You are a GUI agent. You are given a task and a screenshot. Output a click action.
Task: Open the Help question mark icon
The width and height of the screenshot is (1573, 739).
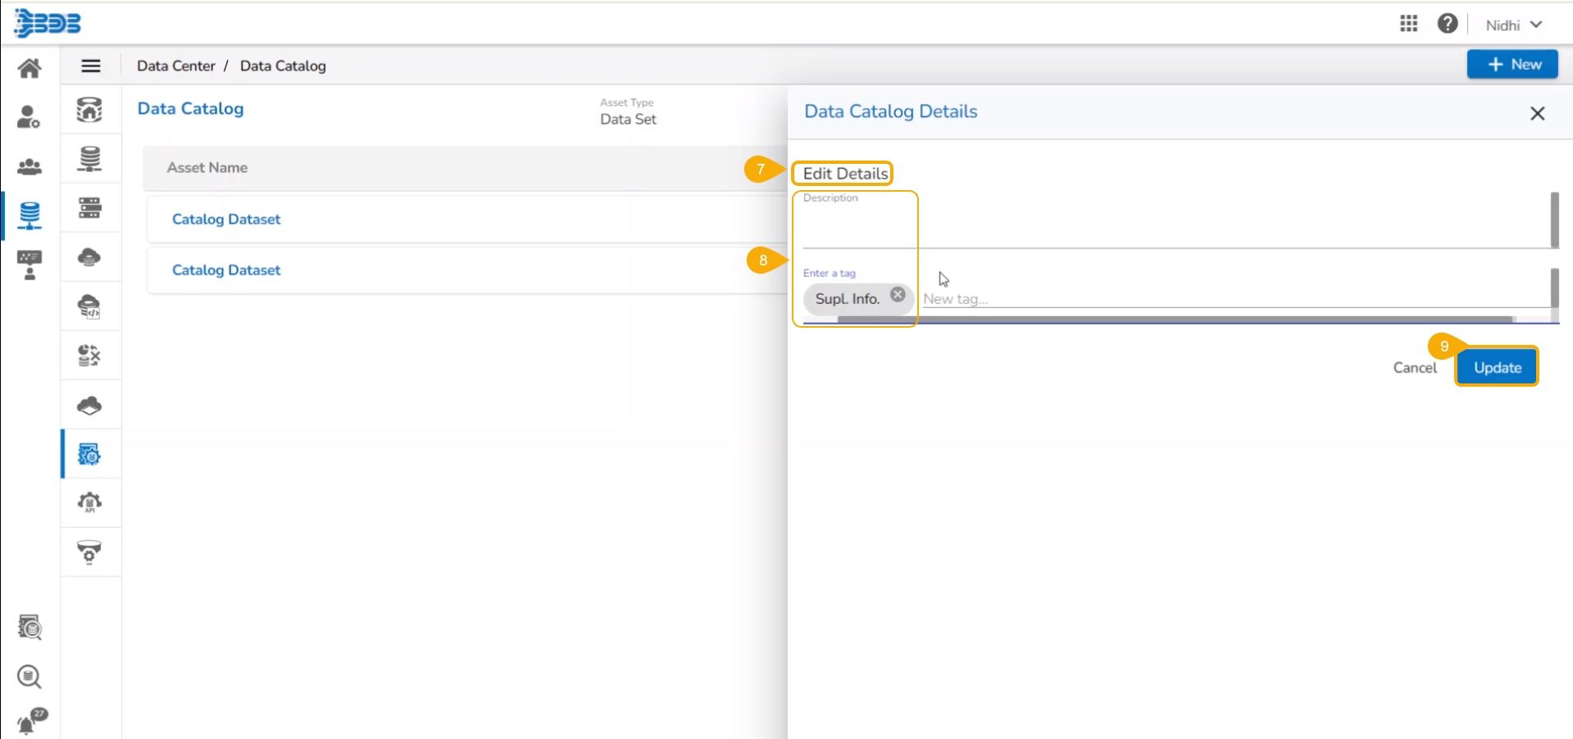pyautogui.click(x=1447, y=24)
